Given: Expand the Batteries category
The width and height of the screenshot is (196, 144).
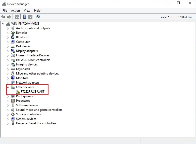Looking at the screenshot, I should pyautogui.click(x=8, y=33).
